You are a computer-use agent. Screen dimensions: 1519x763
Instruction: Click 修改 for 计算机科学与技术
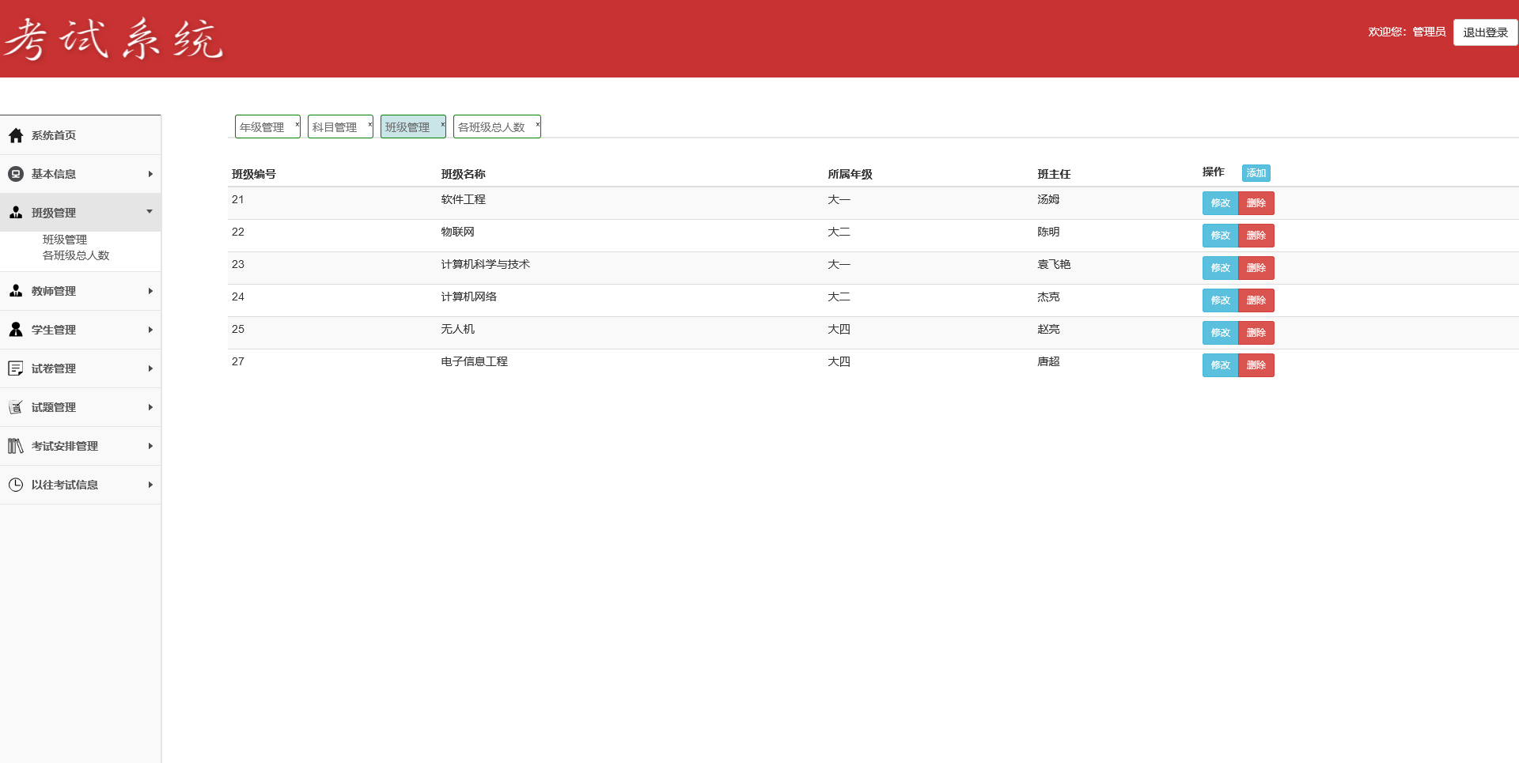coord(1220,268)
